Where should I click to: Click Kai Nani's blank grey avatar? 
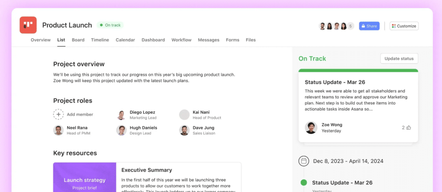[x=184, y=115]
